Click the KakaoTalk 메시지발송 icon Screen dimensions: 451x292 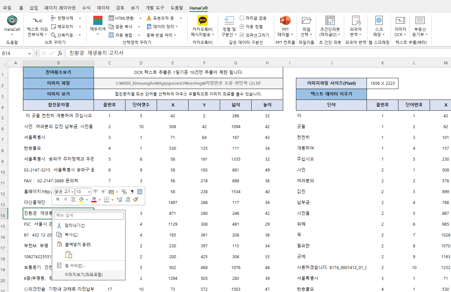pos(203,20)
